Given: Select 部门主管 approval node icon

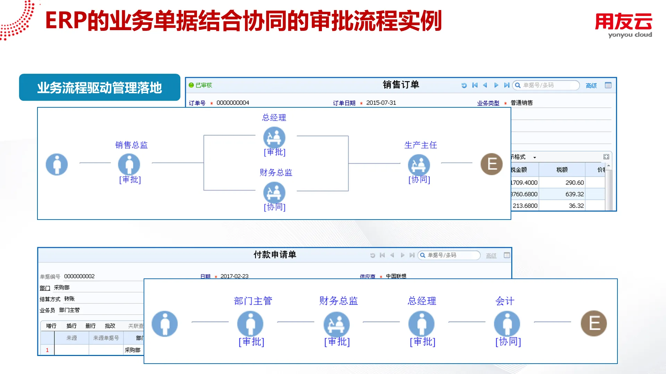Looking at the screenshot, I should (250, 324).
